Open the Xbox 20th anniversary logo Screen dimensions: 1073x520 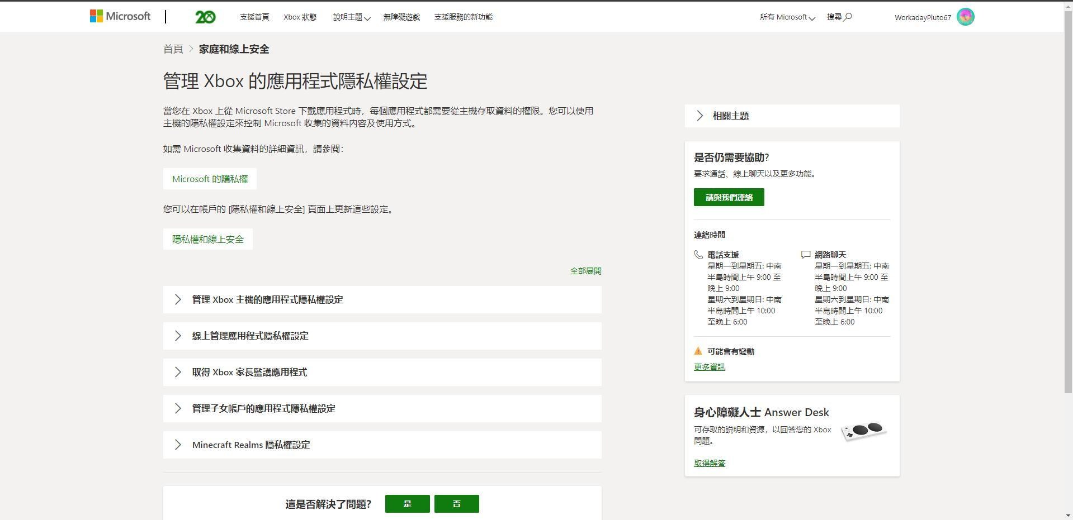205,17
